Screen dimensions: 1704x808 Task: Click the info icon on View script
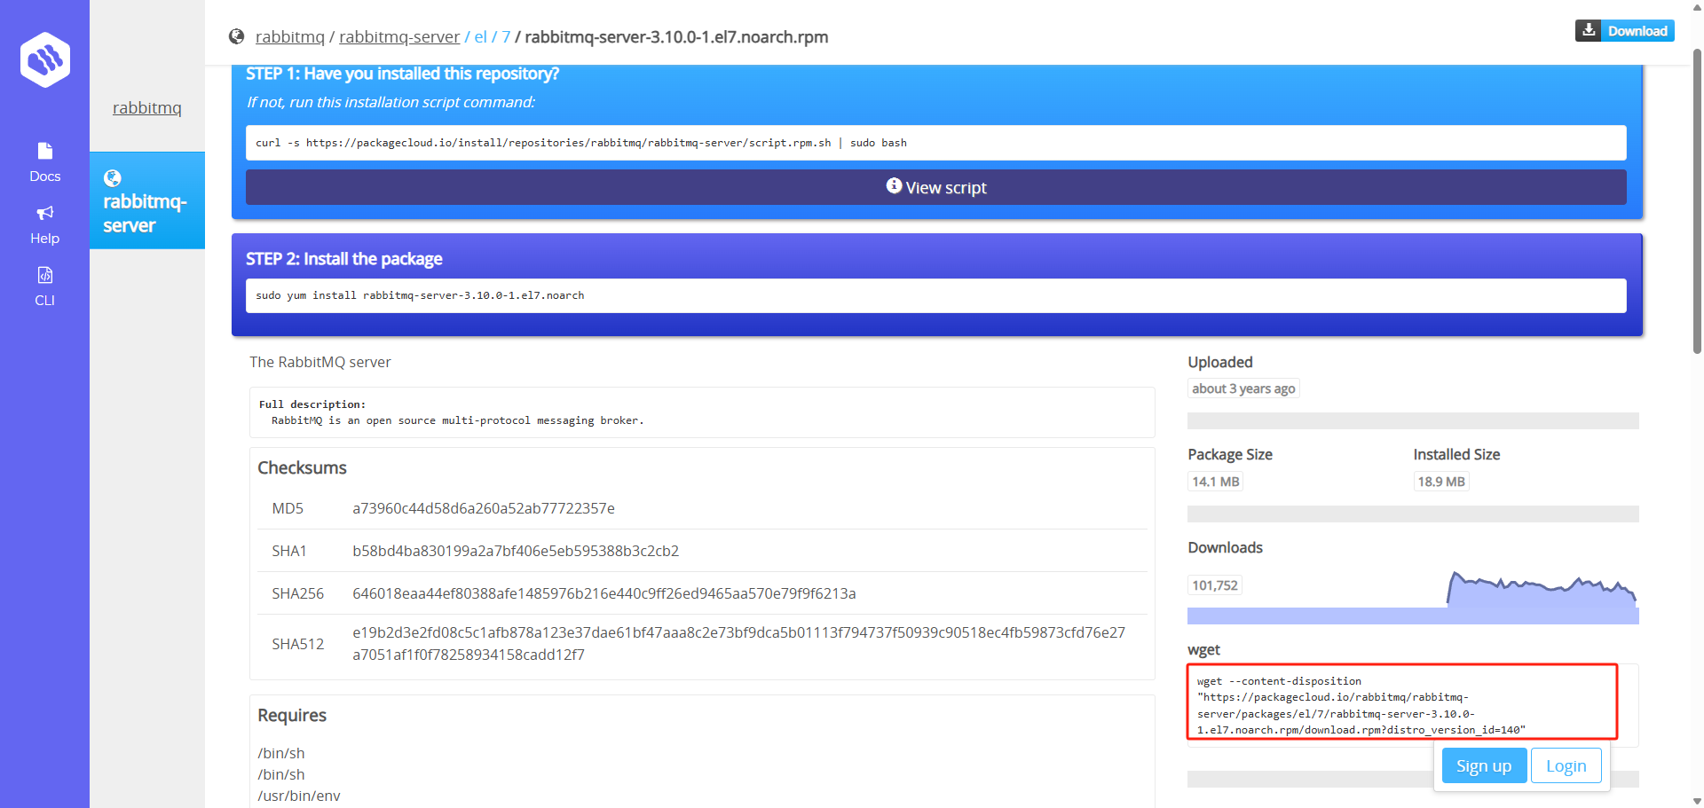(x=894, y=185)
